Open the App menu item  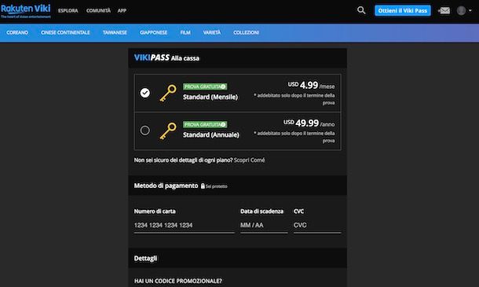(x=122, y=11)
